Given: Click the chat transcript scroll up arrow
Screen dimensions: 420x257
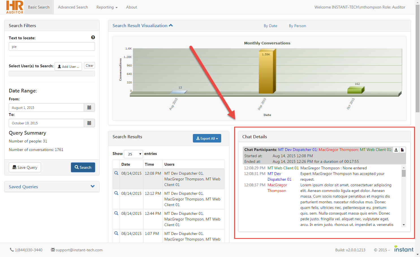Looking at the screenshot, I should tap(404, 168).
